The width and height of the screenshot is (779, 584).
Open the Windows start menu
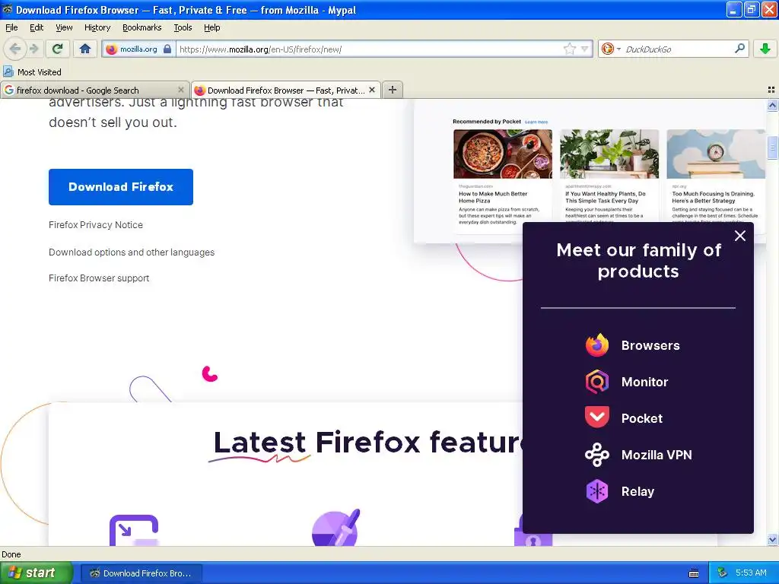37,573
